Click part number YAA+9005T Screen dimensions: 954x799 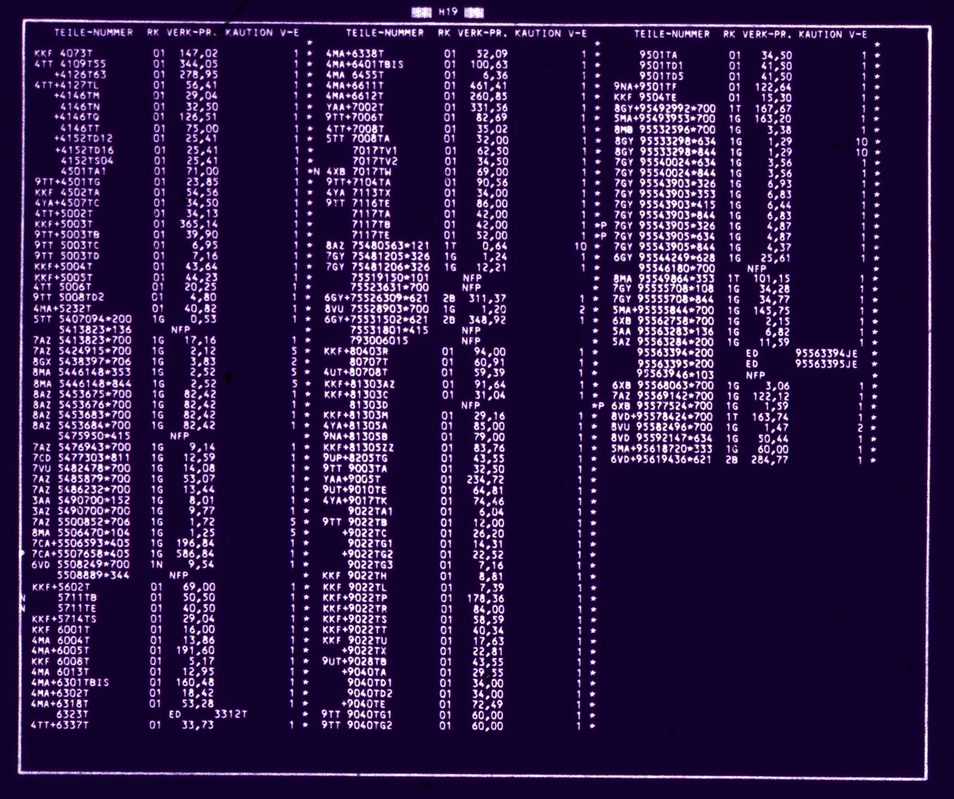(352, 479)
